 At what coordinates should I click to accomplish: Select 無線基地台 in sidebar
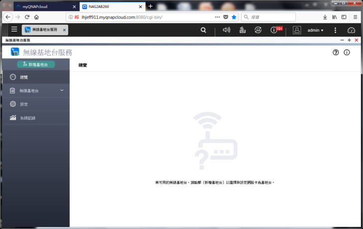click(36, 91)
